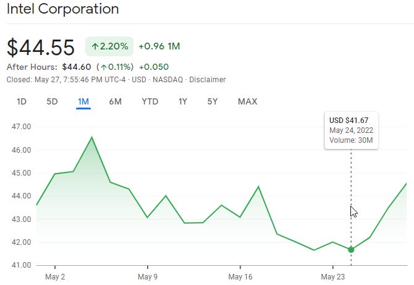Click the USD $41.67 tooltip value

click(349, 121)
